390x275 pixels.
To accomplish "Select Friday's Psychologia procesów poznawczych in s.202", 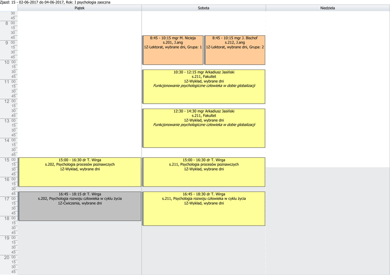I will [80, 172].
